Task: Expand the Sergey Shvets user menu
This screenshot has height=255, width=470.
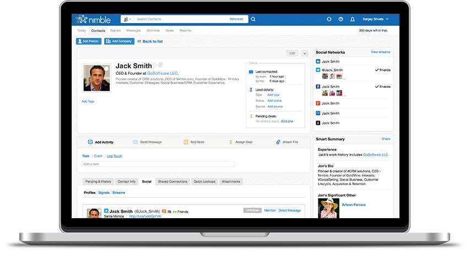Action: pos(376,19)
